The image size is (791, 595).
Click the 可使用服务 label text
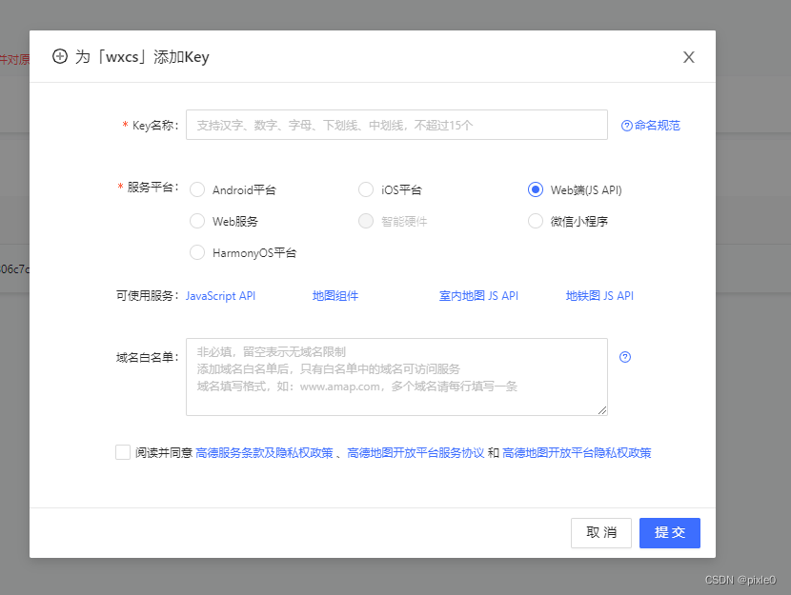click(148, 296)
